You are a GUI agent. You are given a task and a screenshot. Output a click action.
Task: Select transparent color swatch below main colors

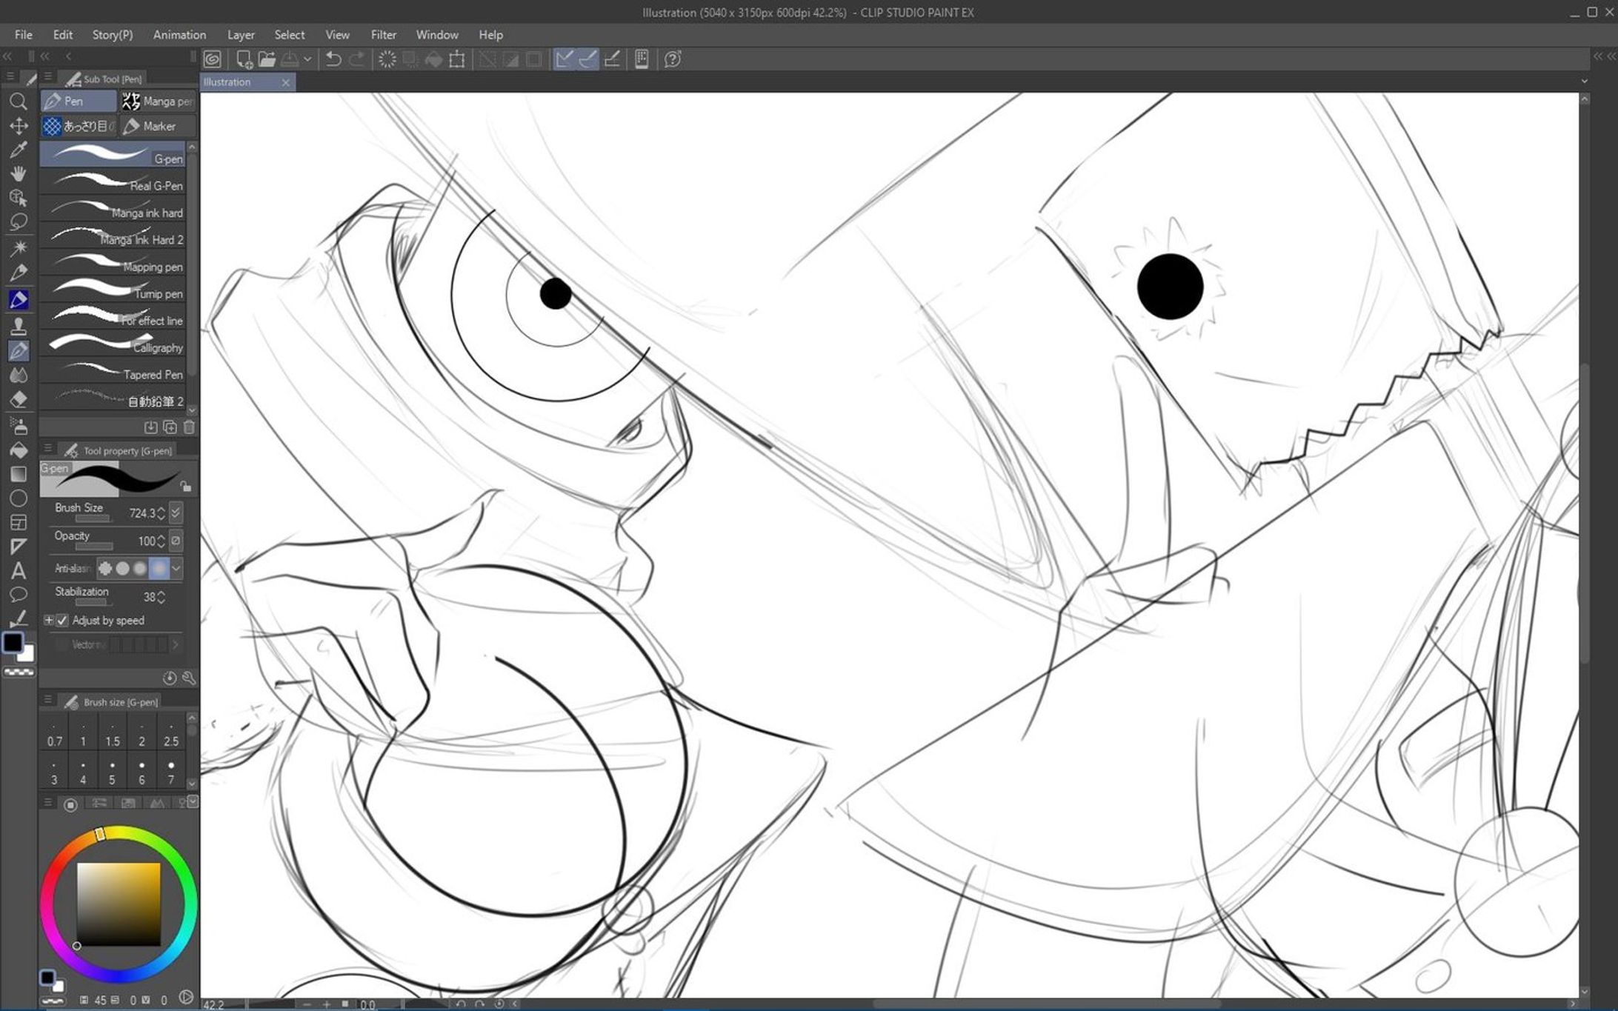coord(19,673)
